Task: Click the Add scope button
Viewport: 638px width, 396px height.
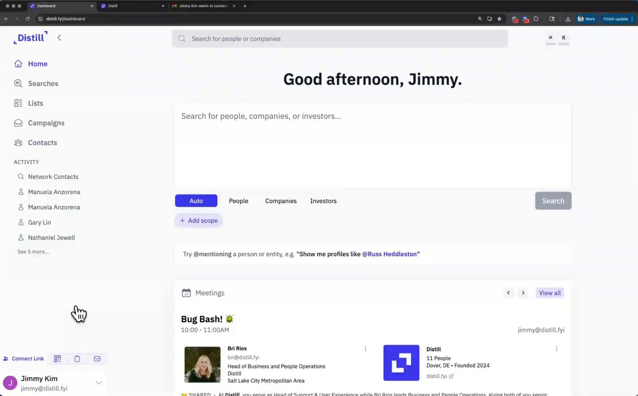Action: point(198,220)
